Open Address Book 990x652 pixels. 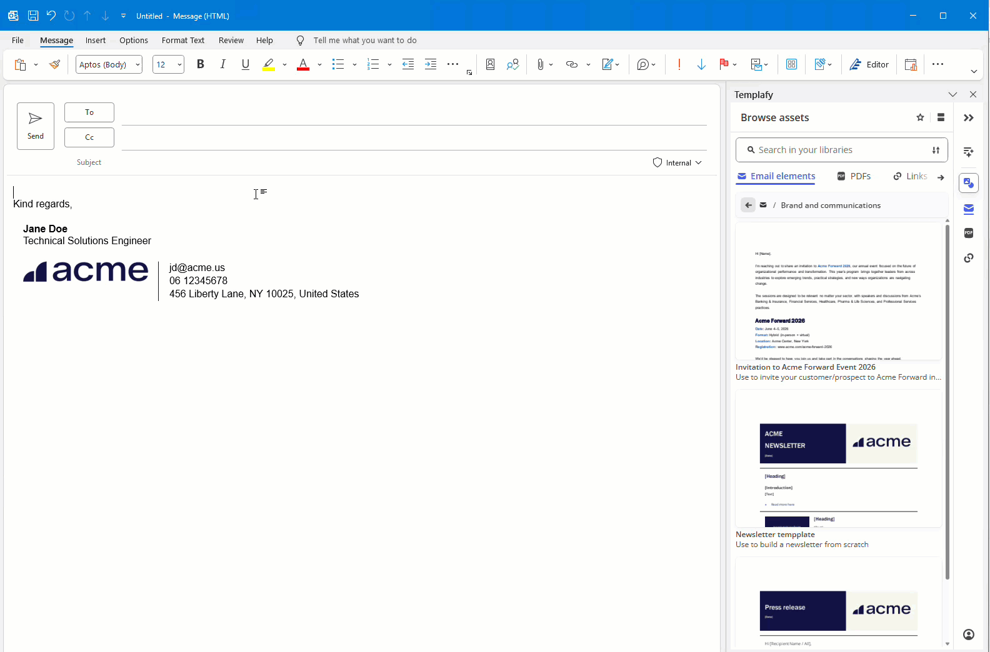490,64
